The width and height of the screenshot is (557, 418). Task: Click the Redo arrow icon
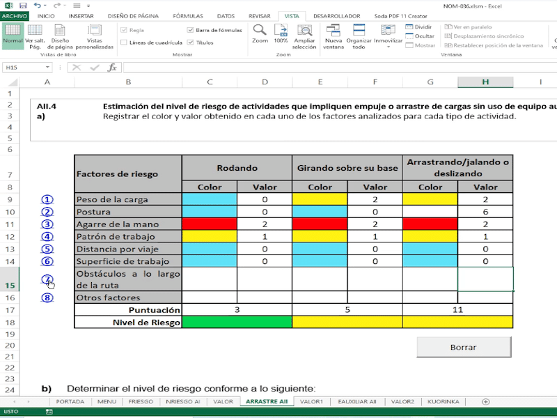click(x=56, y=6)
